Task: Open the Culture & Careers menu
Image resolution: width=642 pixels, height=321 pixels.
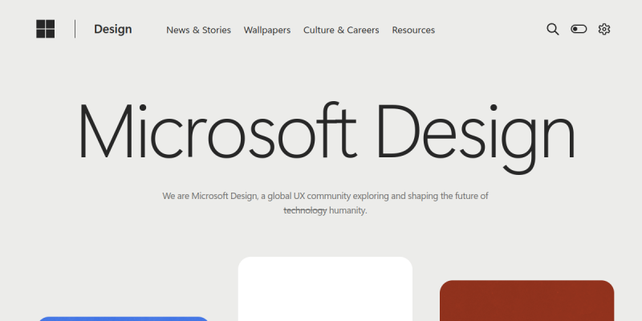Action: click(341, 30)
